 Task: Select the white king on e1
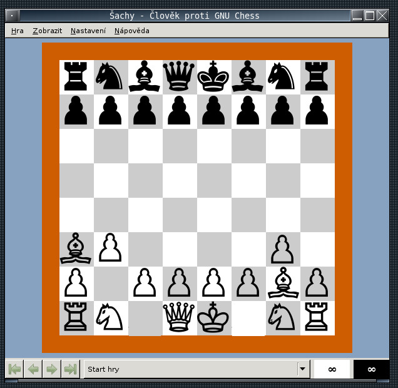213,317
